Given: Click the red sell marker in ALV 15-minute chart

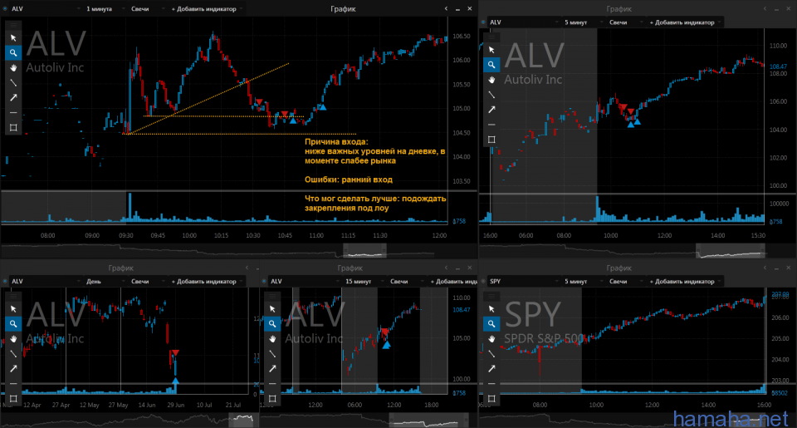Looking at the screenshot, I should pyautogui.click(x=384, y=332).
